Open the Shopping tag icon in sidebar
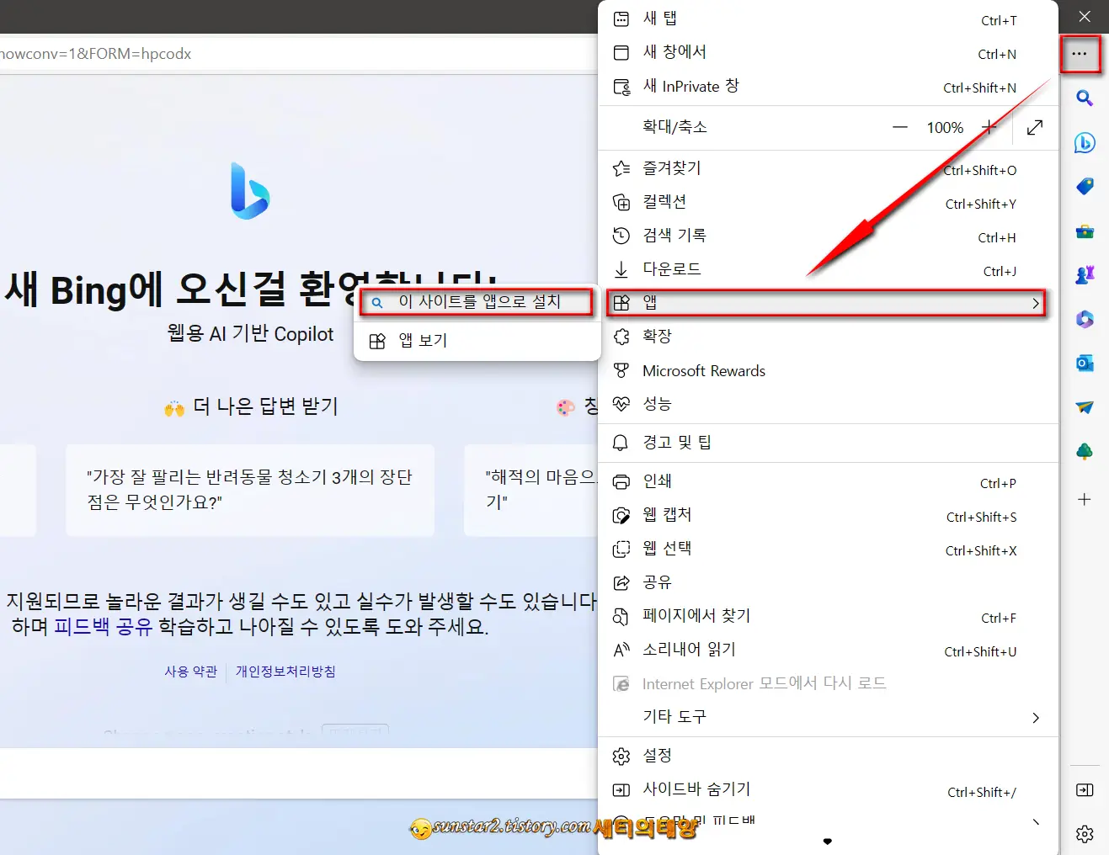 1085,186
